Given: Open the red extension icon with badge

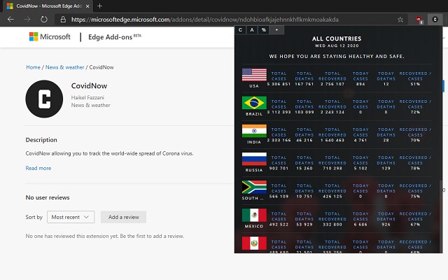Looking at the screenshot, I should point(419,20).
